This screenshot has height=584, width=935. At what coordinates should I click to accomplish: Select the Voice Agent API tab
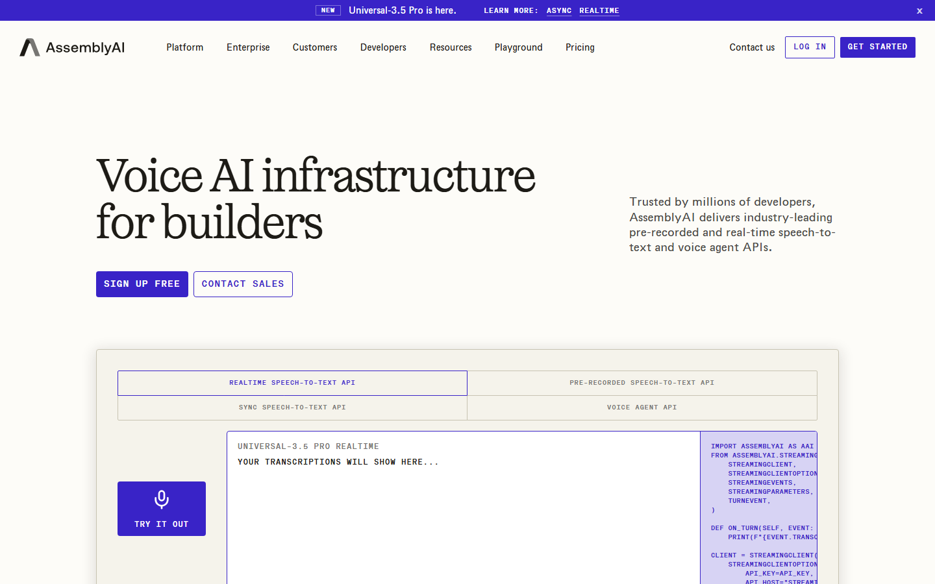(x=642, y=408)
